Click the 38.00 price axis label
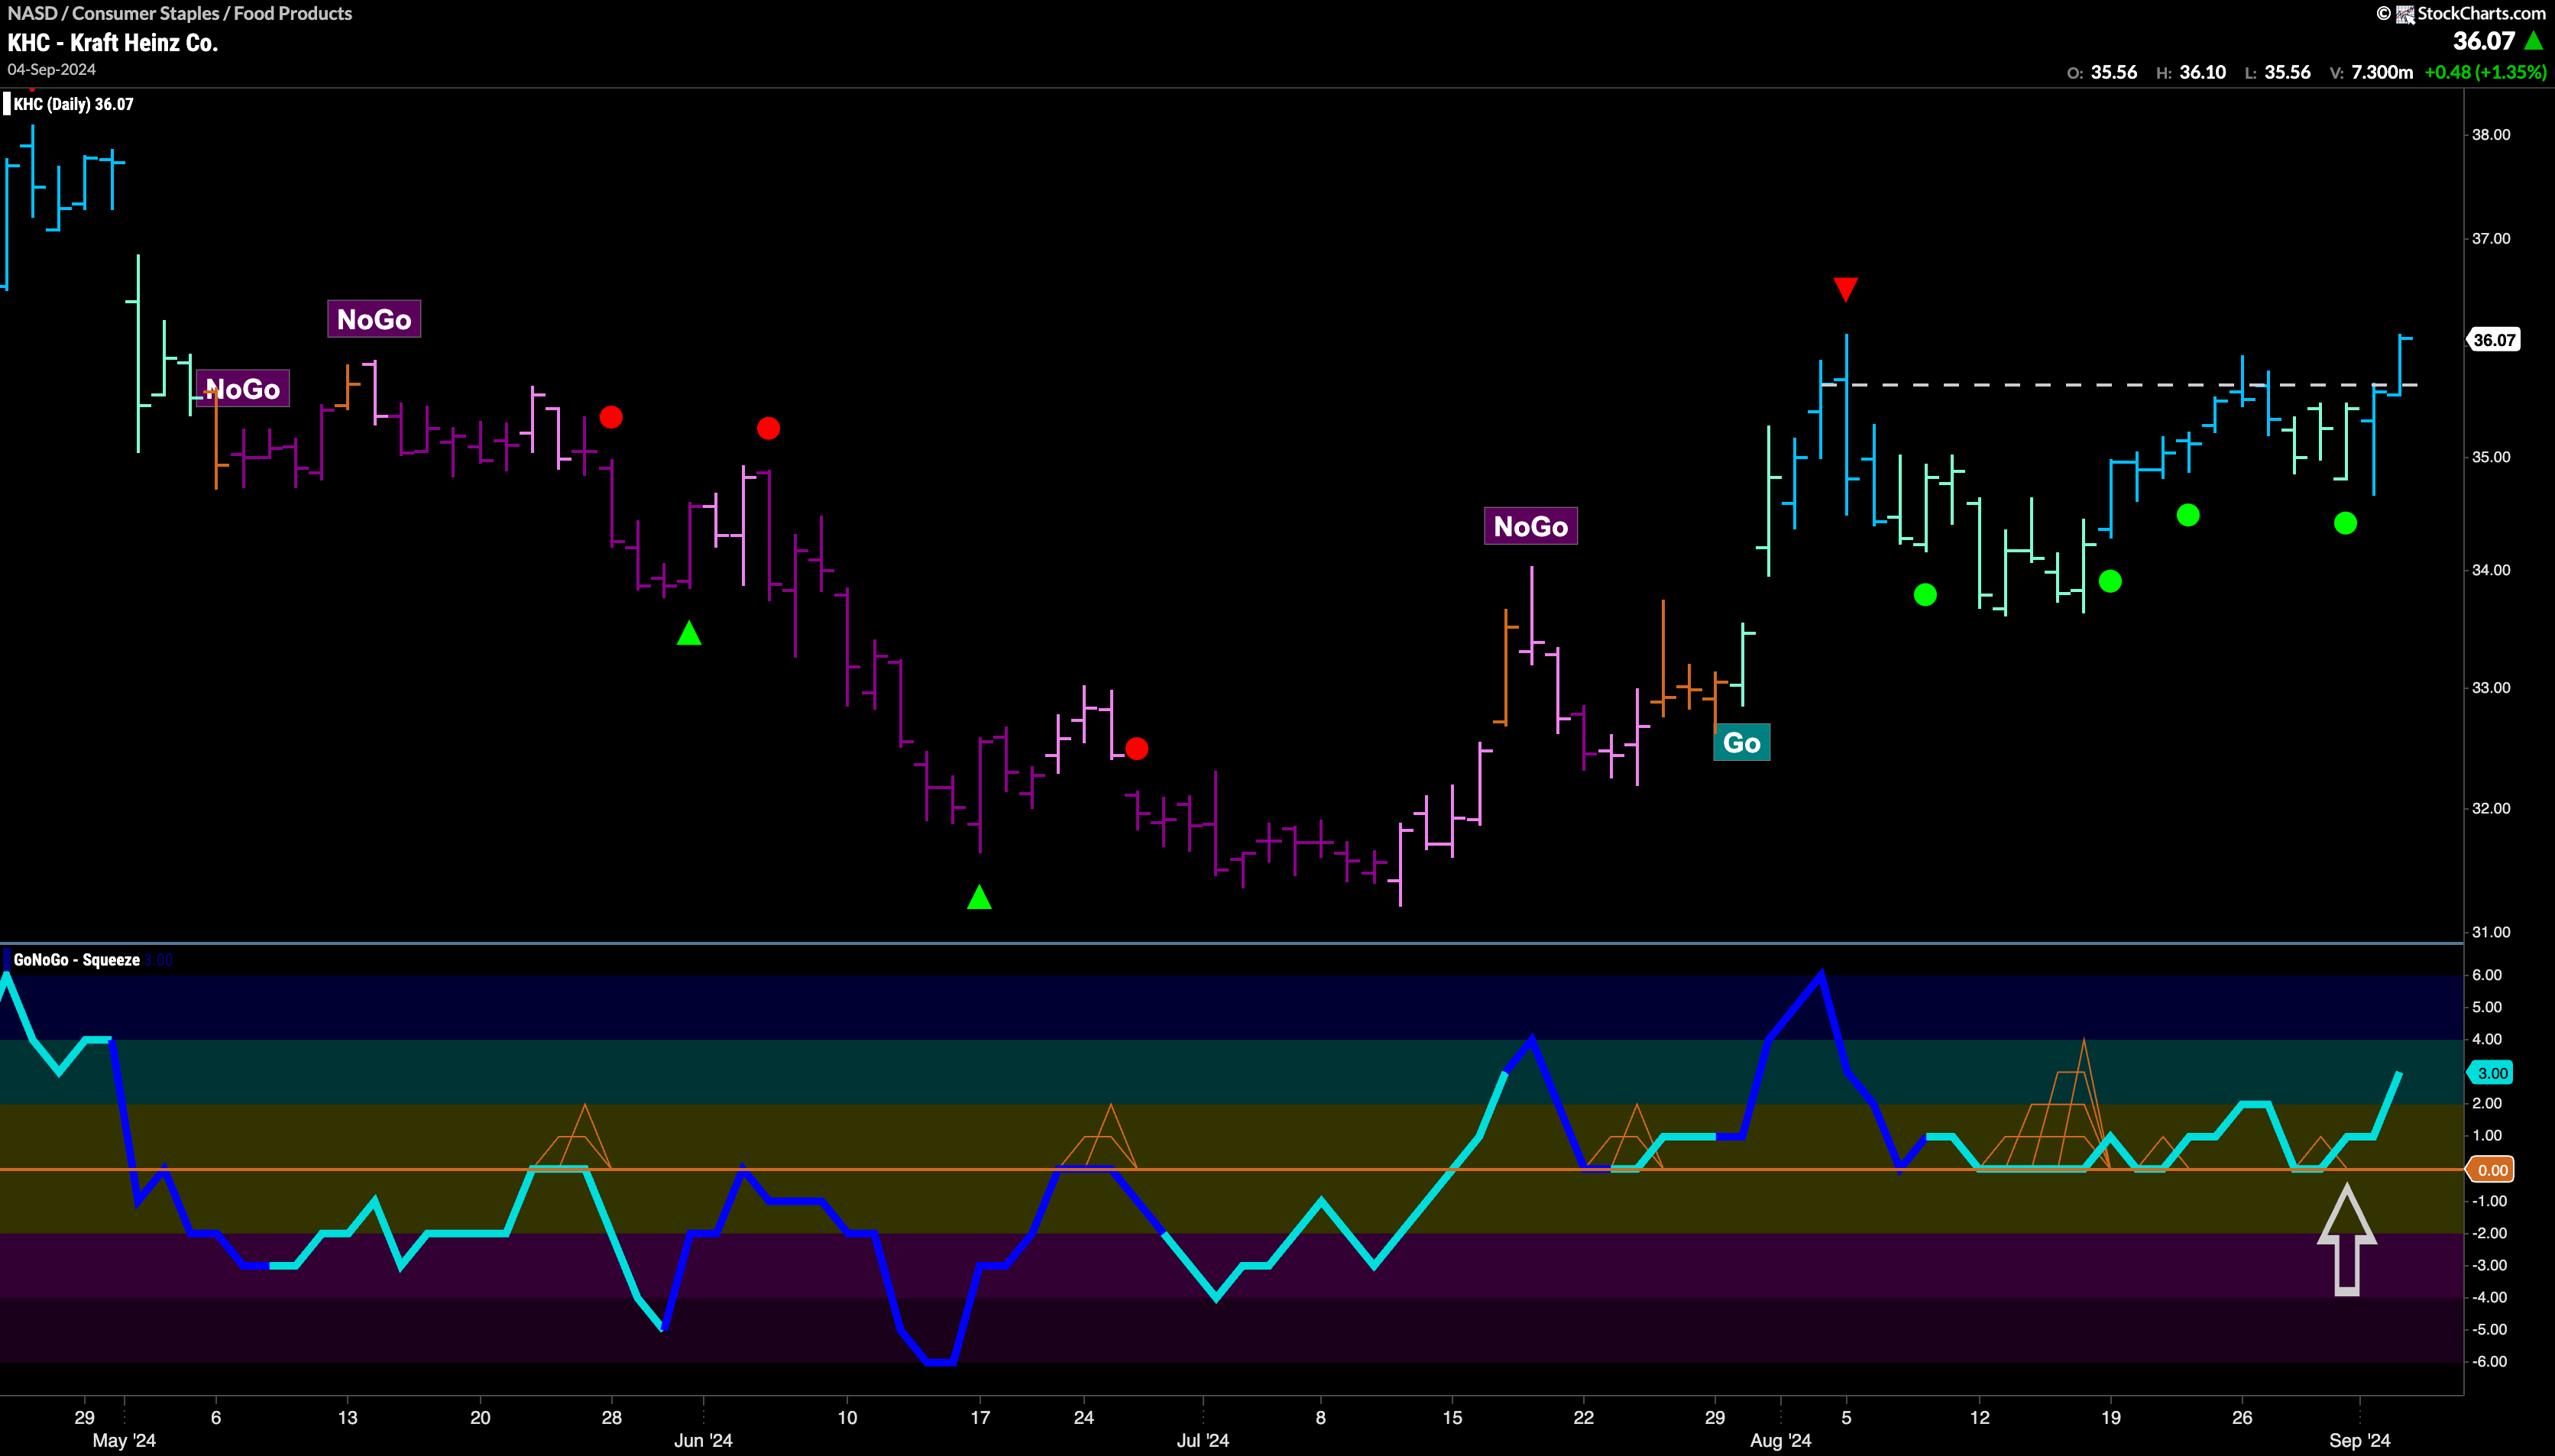The height and width of the screenshot is (1456, 2555). (2491, 135)
